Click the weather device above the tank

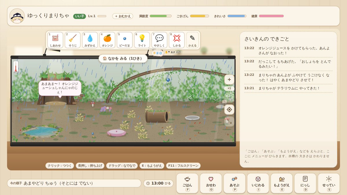[x=158, y=53]
